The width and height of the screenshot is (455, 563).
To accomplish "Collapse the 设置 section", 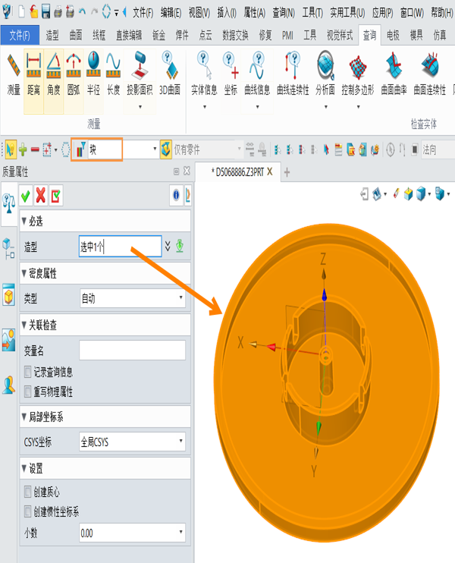I will click(x=24, y=469).
